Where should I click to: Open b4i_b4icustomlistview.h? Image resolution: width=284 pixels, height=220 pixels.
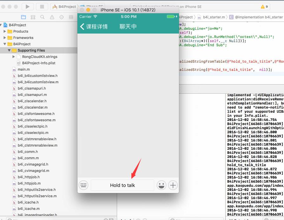point(37,76)
